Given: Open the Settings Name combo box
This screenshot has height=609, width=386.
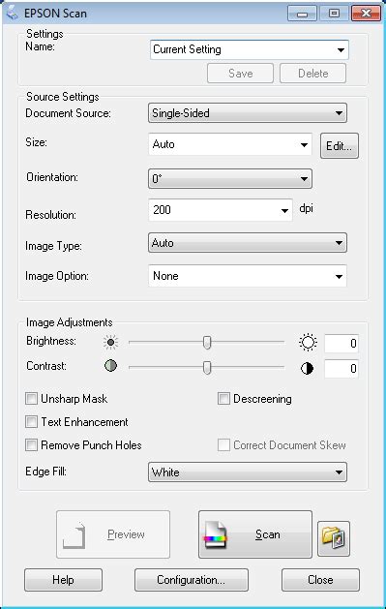Looking at the screenshot, I should pyautogui.click(x=249, y=49).
